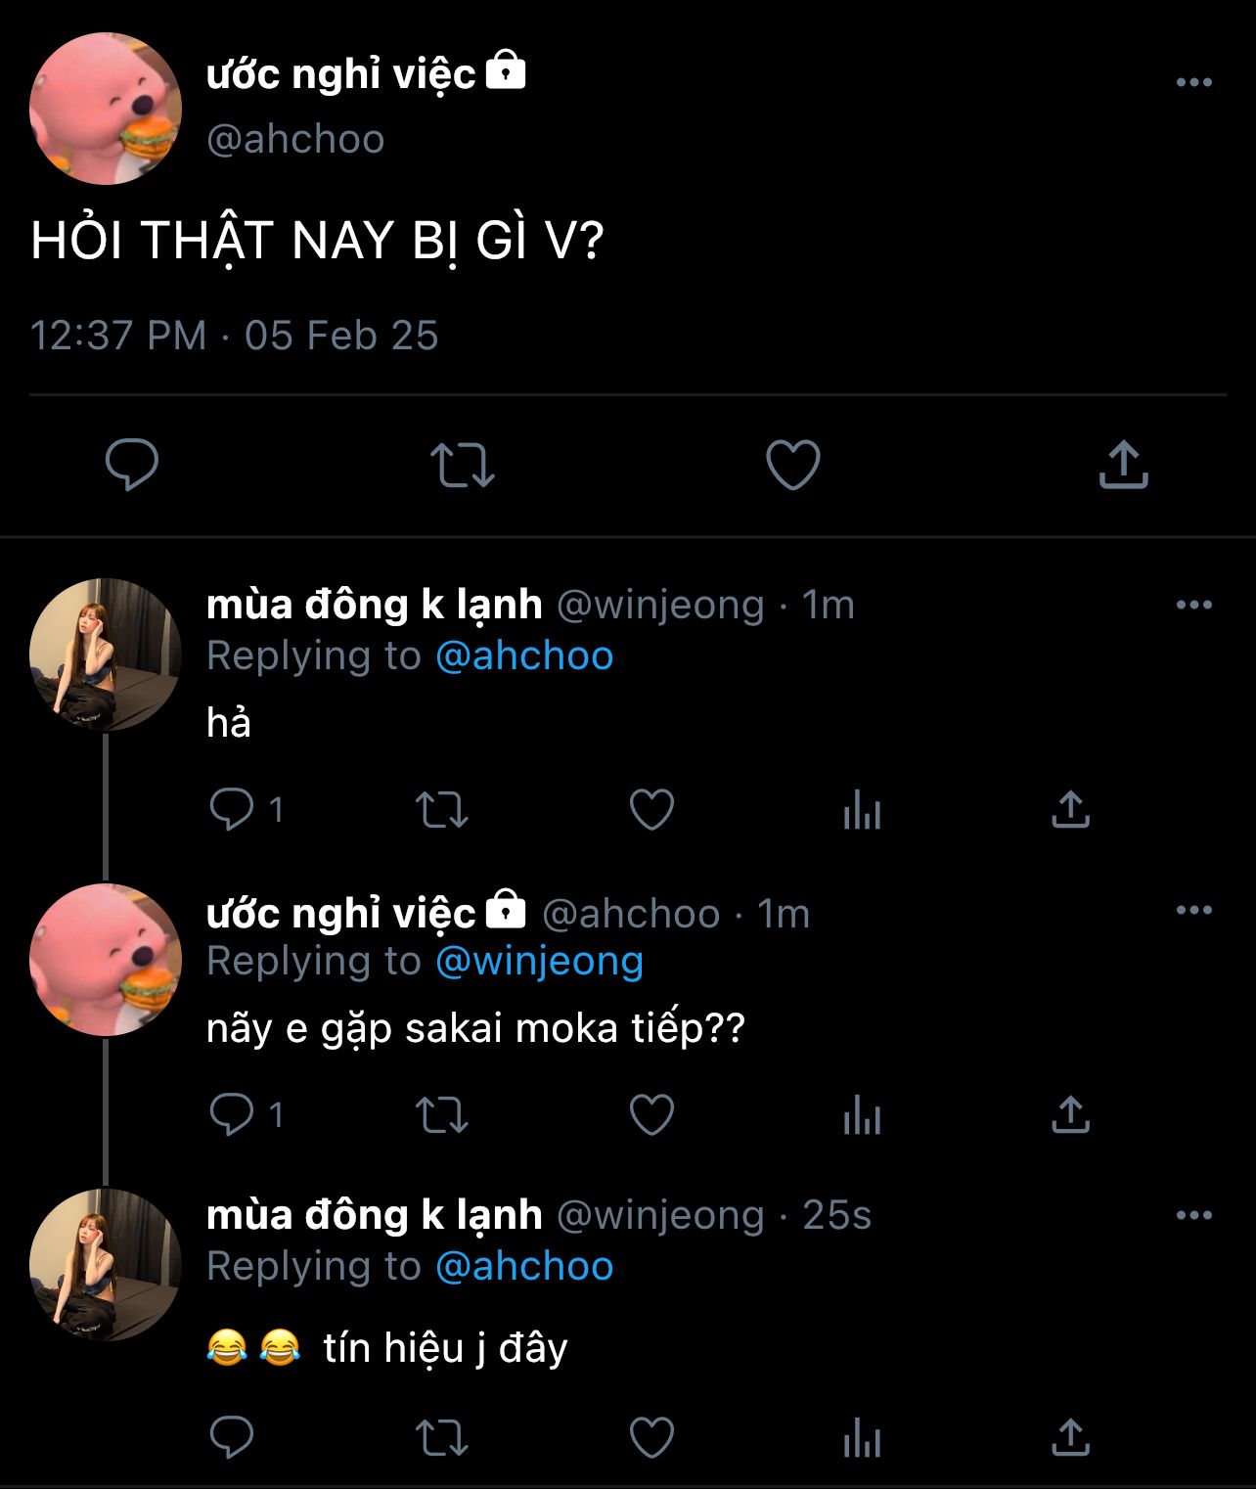This screenshot has height=1489, width=1256.
Task: Share the main tweet by @ahchoo
Action: coord(1123,465)
